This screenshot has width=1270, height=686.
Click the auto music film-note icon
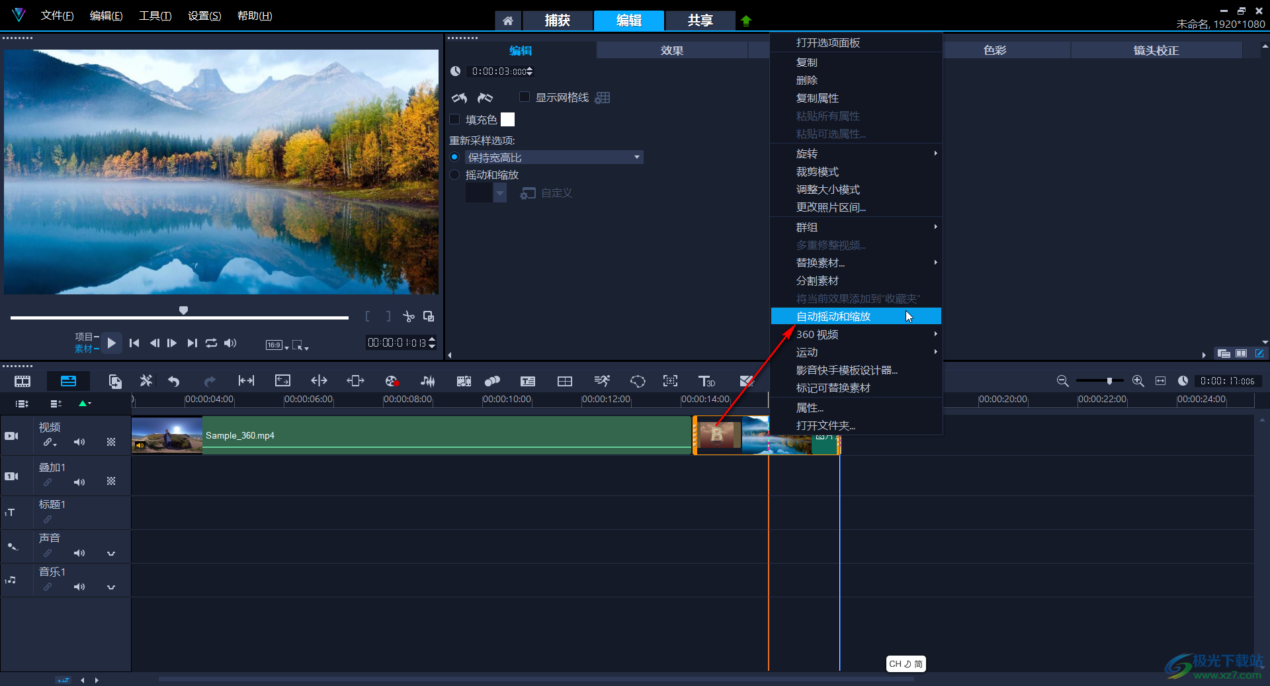click(464, 381)
